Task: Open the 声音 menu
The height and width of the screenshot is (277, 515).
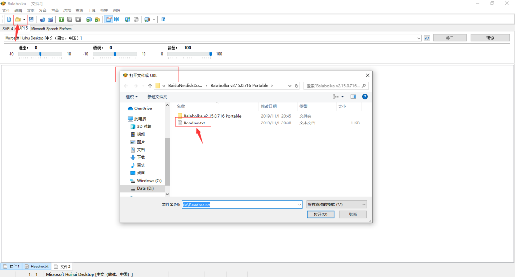Action: 55,10
